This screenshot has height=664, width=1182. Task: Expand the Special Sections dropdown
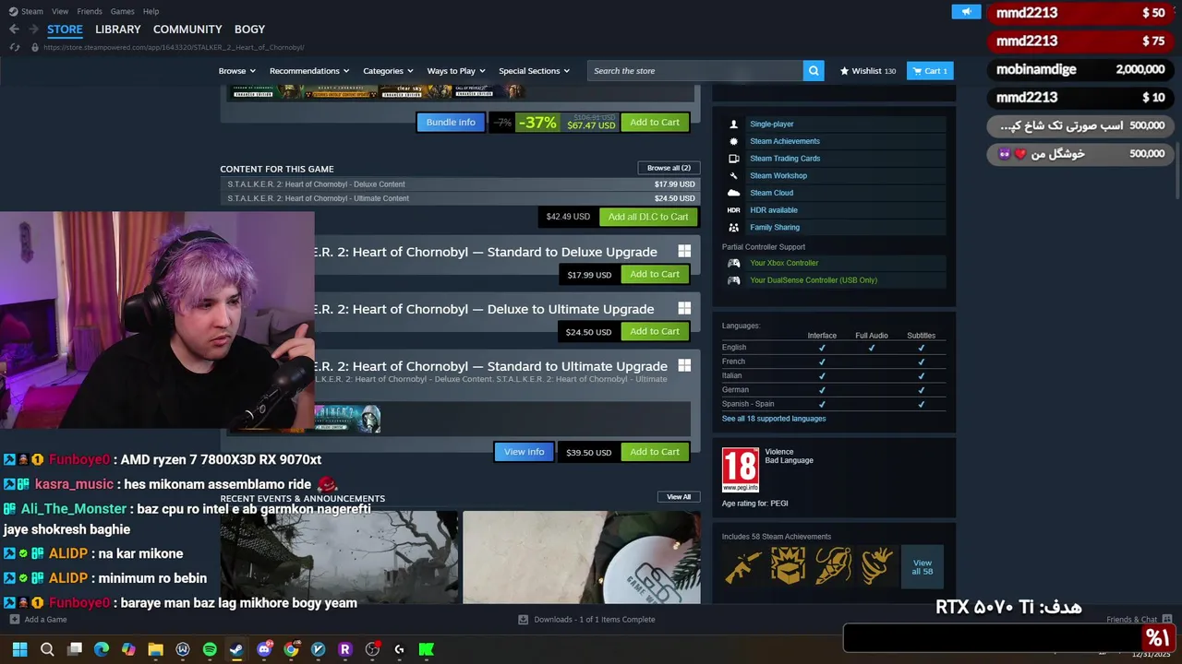tap(534, 71)
